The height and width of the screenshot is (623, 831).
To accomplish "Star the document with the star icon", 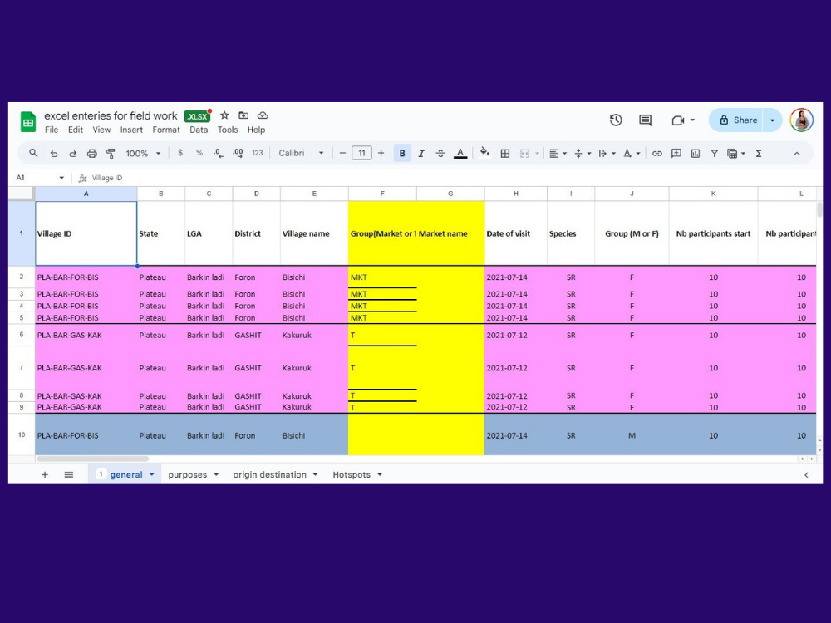I will coord(224,115).
